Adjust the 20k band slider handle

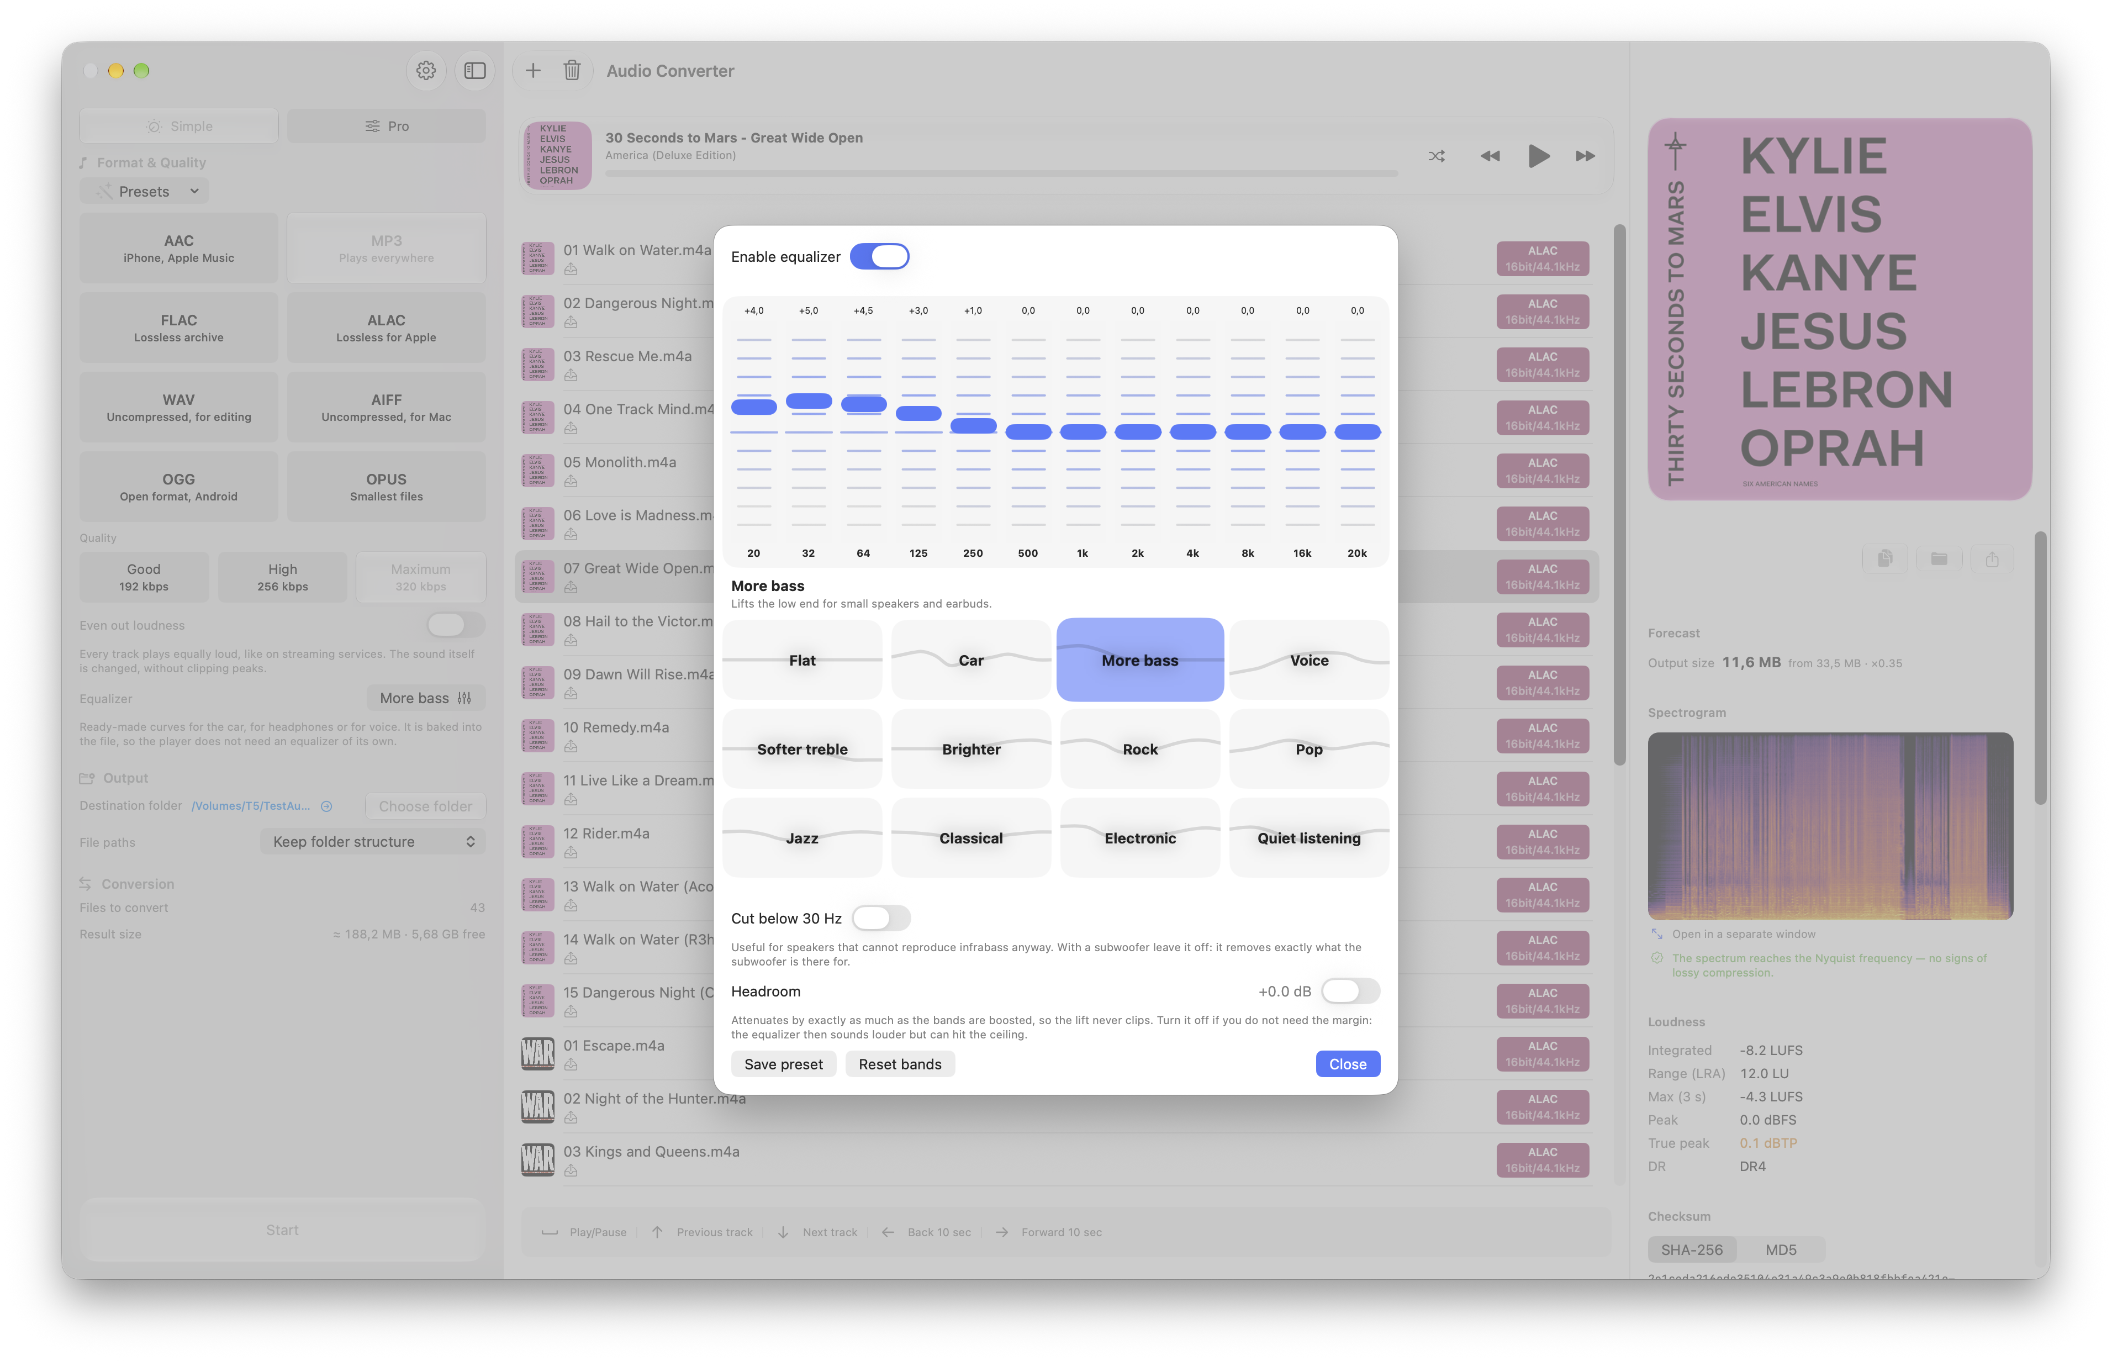tap(1356, 431)
